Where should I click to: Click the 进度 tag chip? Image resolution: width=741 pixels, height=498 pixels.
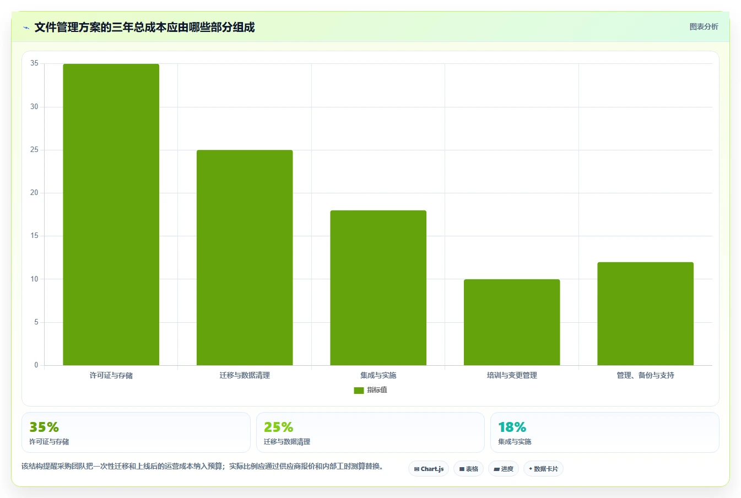click(x=504, y=469)
